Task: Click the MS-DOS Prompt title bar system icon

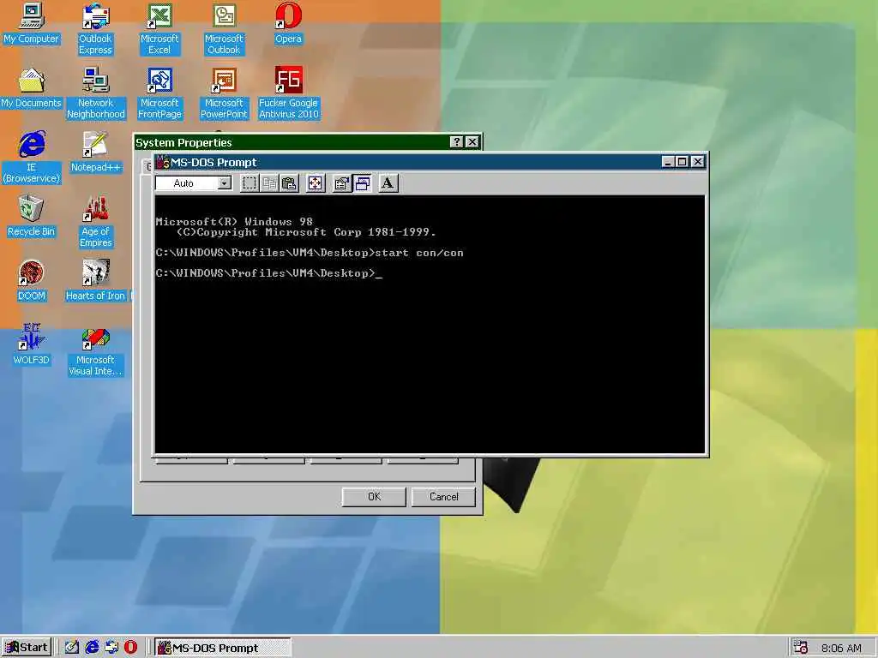Action: click(x=163, y=162)
